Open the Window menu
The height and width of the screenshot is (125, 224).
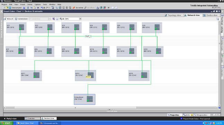coord(52,4)
